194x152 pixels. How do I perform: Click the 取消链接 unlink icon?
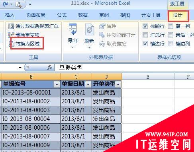tap(102, 44)
